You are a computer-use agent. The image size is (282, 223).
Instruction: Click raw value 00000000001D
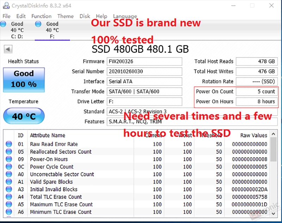click(250, 204)
